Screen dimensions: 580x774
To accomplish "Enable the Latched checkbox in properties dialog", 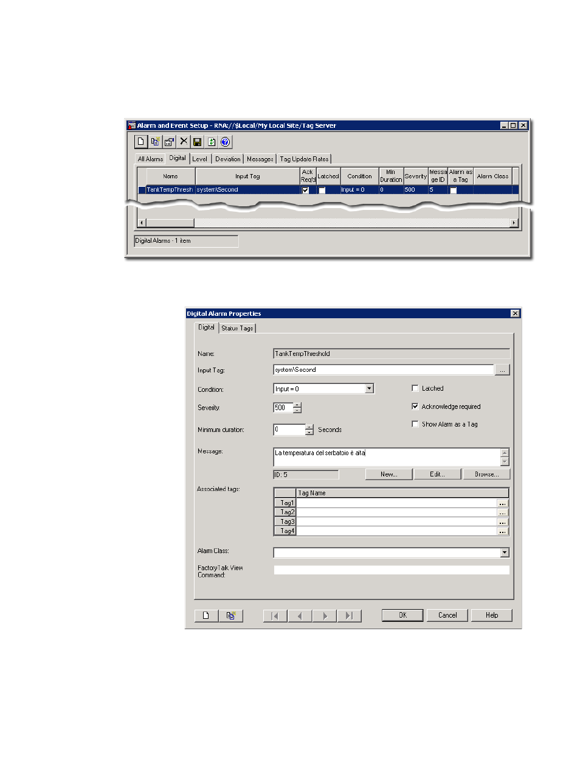I will point(415,388).
